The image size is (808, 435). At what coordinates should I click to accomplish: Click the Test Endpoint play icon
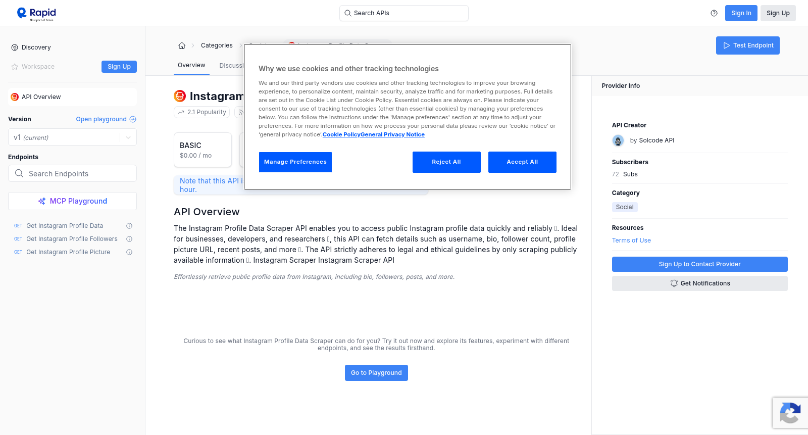[727, 45]
